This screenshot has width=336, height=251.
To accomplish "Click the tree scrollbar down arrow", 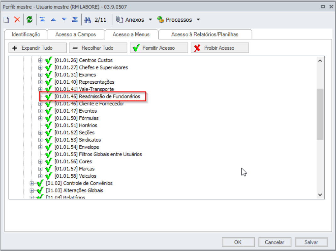I will point(320,195).
